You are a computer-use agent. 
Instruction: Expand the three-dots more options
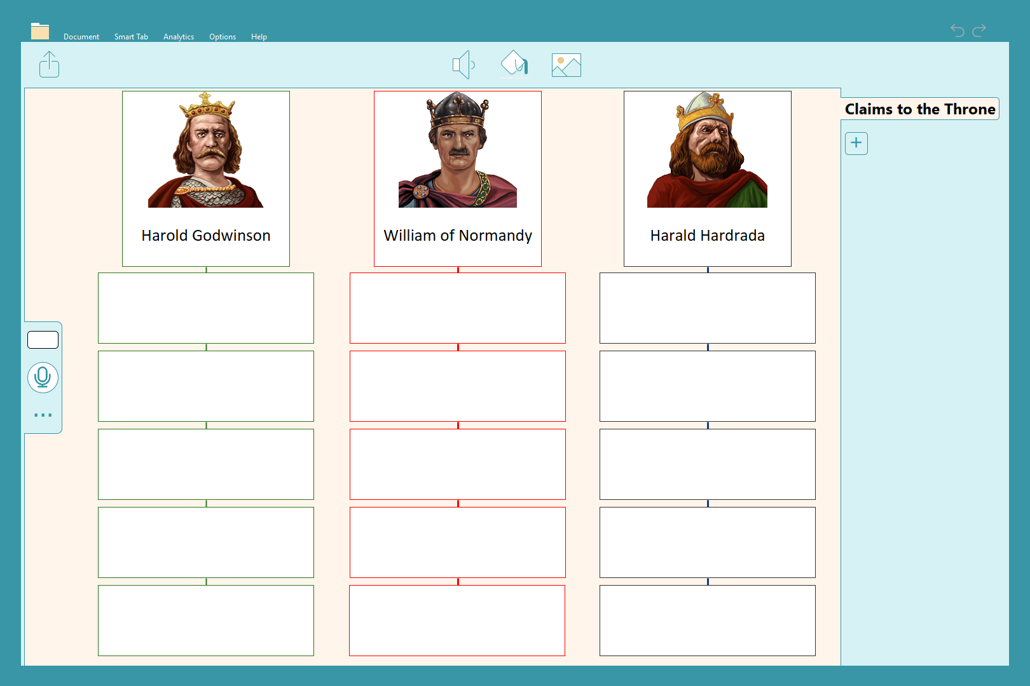coord(43,415)
